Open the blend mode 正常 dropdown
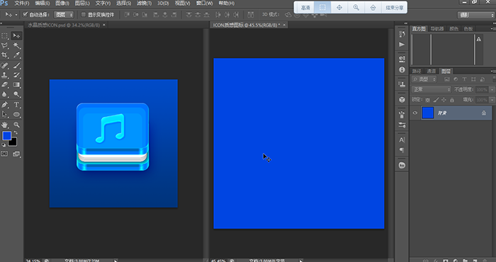496x262 pixels. (432, 89)
